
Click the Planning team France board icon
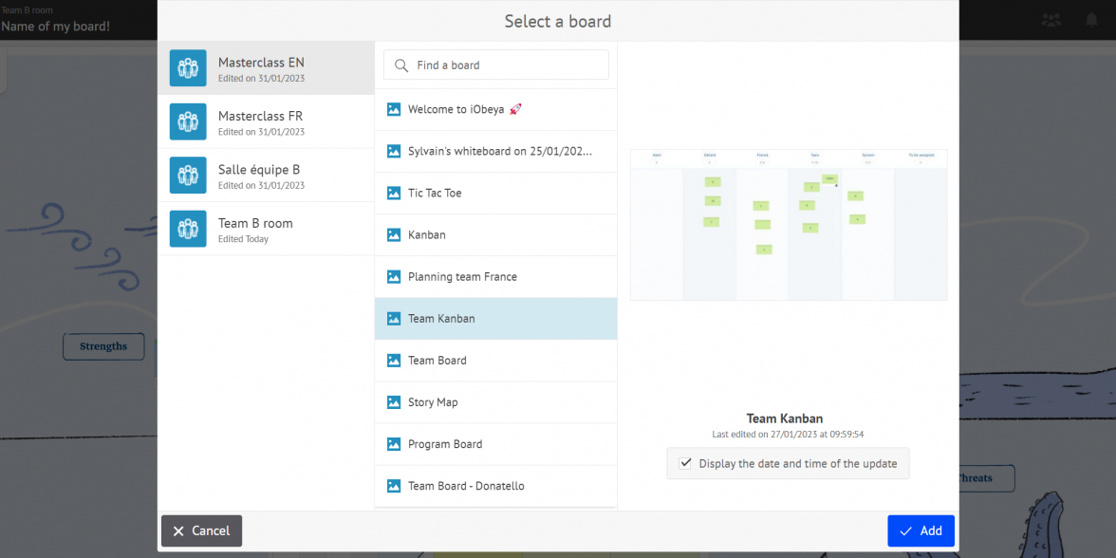point(393,276)
